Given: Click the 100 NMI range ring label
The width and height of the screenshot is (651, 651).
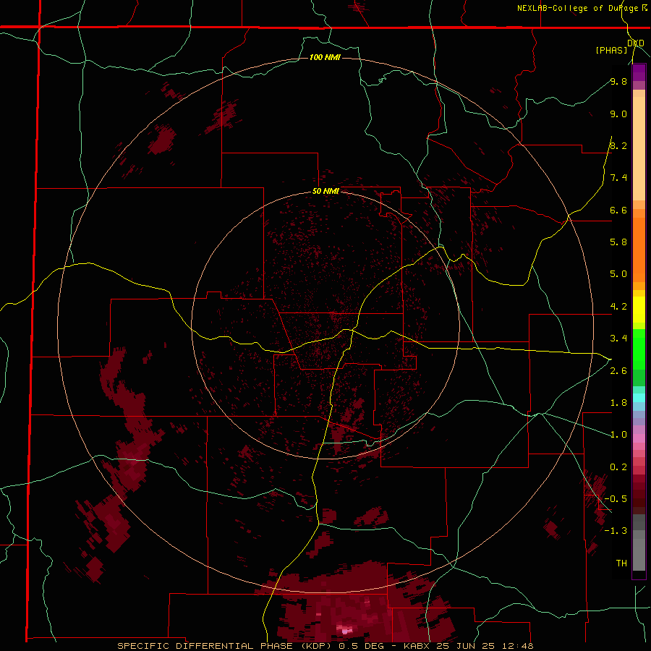Looking at the screenshot, I should tap(325, 57).
